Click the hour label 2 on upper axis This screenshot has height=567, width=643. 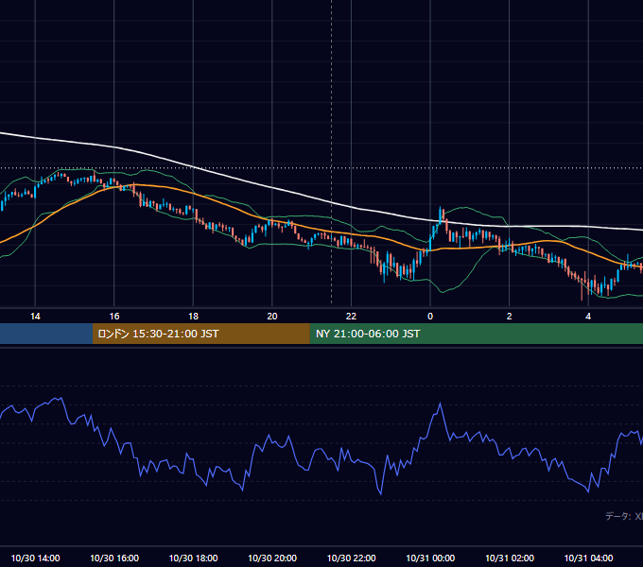point(510,317)
